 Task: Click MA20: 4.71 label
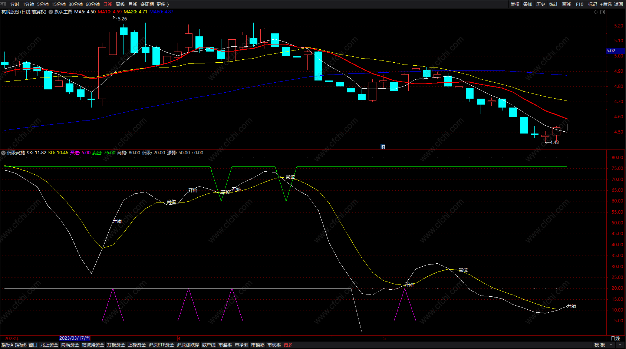[135, 12]
